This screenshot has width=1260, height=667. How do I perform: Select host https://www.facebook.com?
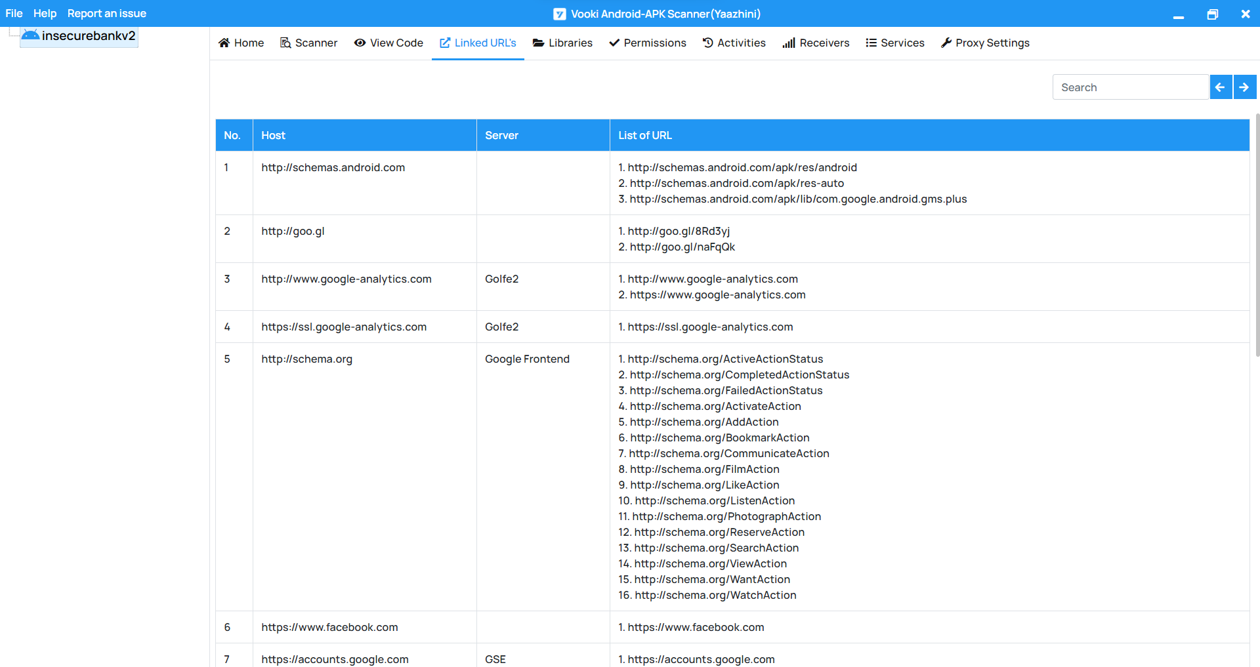tap(329, 627)
